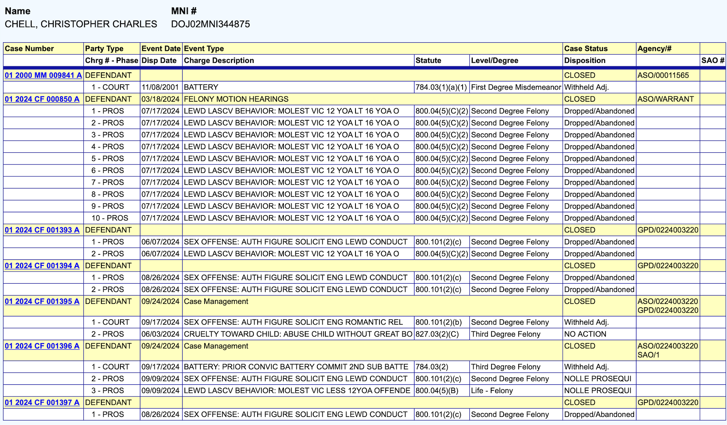This screenshot has width=727, height=425.
Task: Follow the 01 2024 CF 001394 A link
Action: (42, 265)
